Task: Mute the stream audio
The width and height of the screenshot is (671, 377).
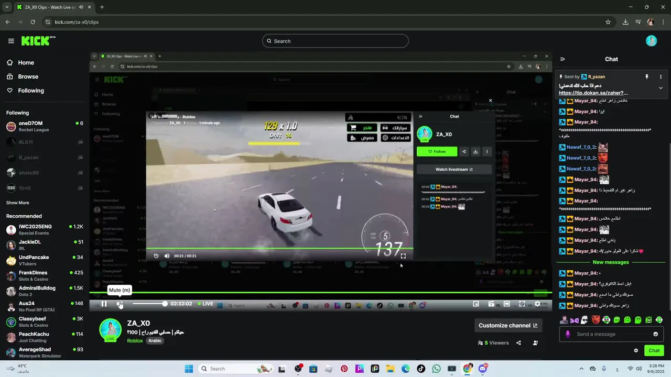Action: tap(120, 304)
